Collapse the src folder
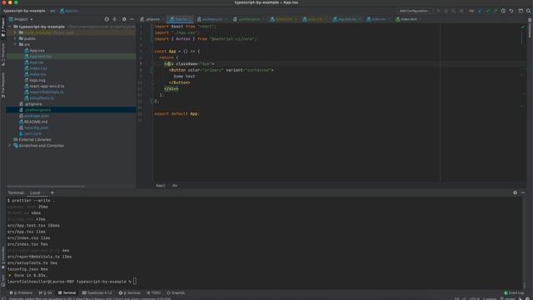Screen dimensions: 533x300 [x=15, y=44]
